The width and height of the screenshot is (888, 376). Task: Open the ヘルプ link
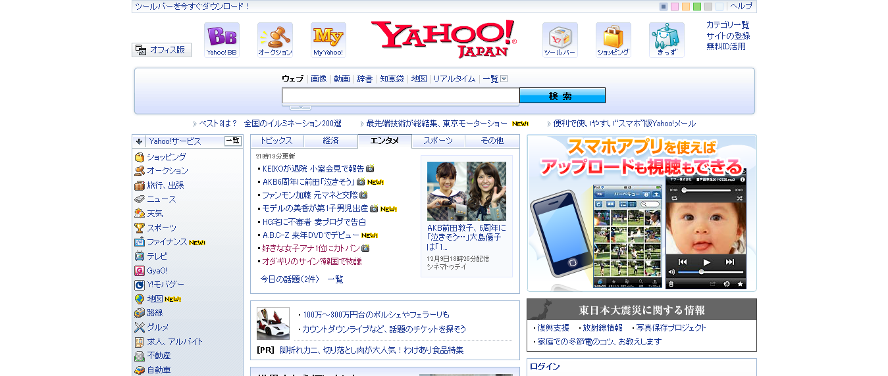pyautogui.click(x=741, y=7)
